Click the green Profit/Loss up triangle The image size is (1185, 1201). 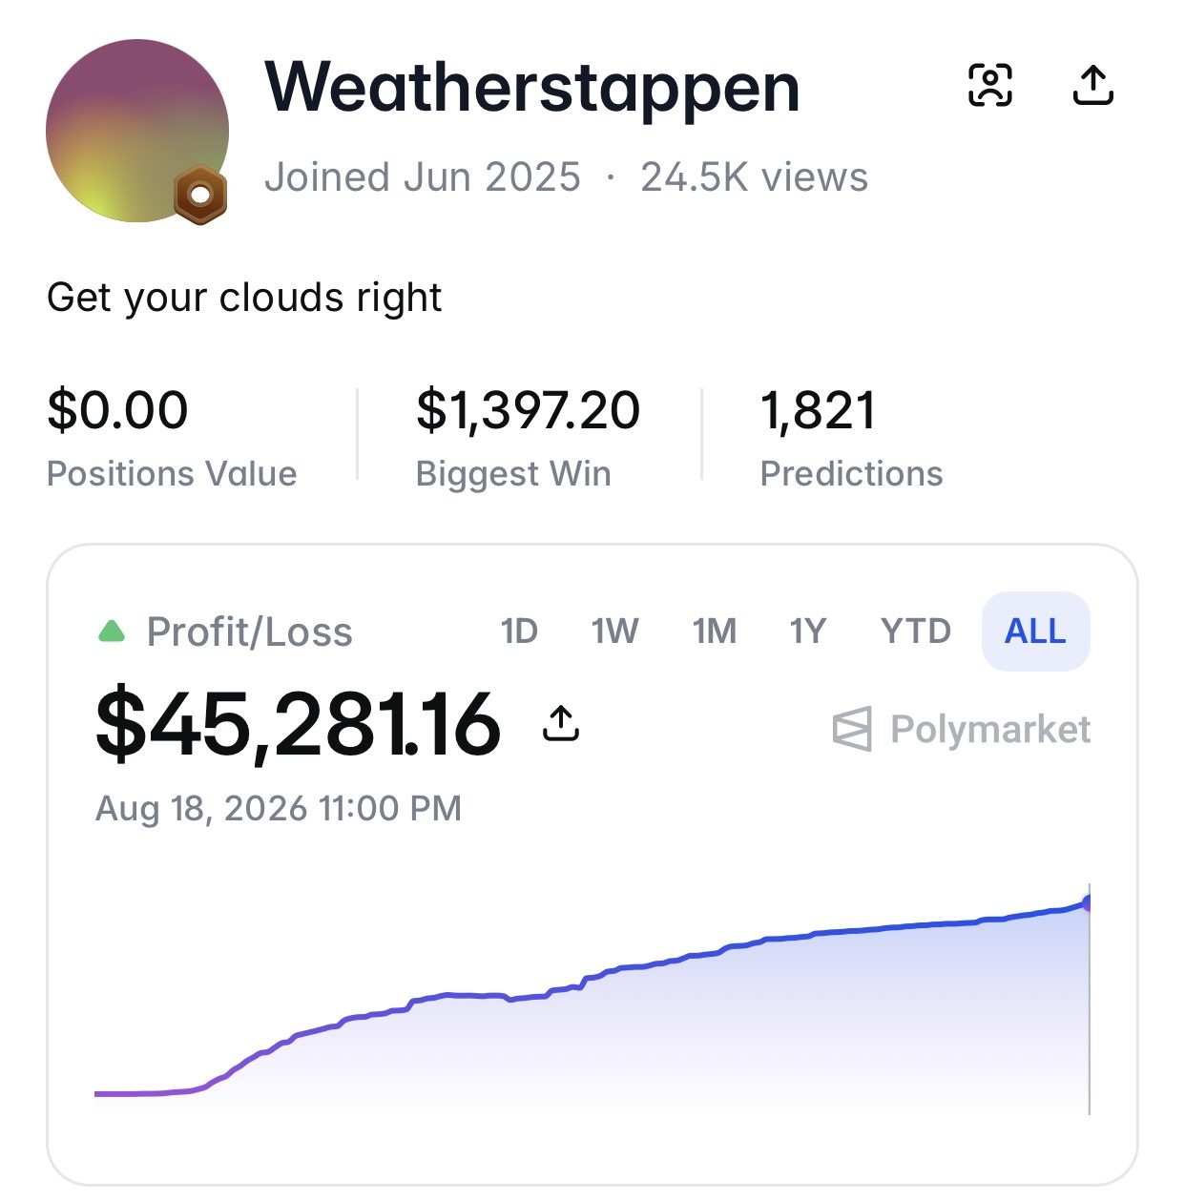[x=113, y=631]
